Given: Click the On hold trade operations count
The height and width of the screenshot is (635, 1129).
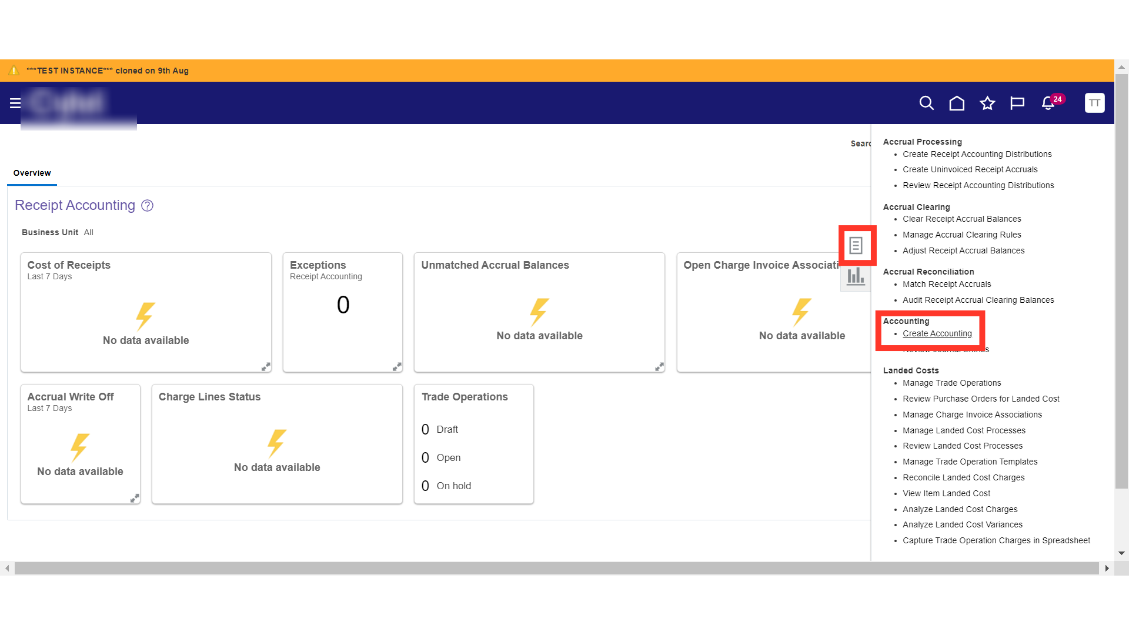Looking at the screenshot, I should [x=425, y=486].
